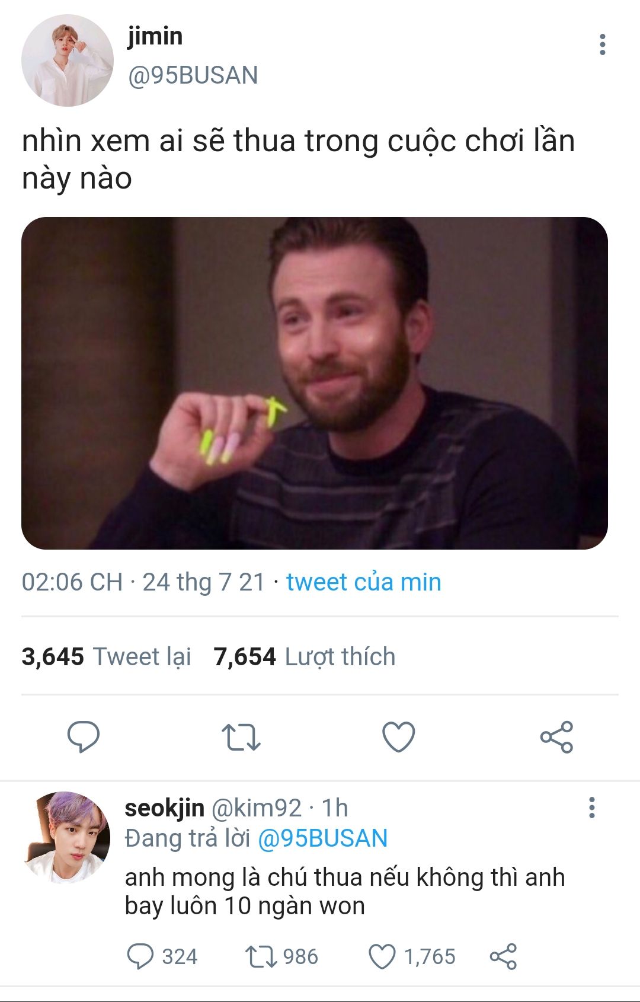Open the three-dot menu on seokjin's reply

click(x=591, y=808)
